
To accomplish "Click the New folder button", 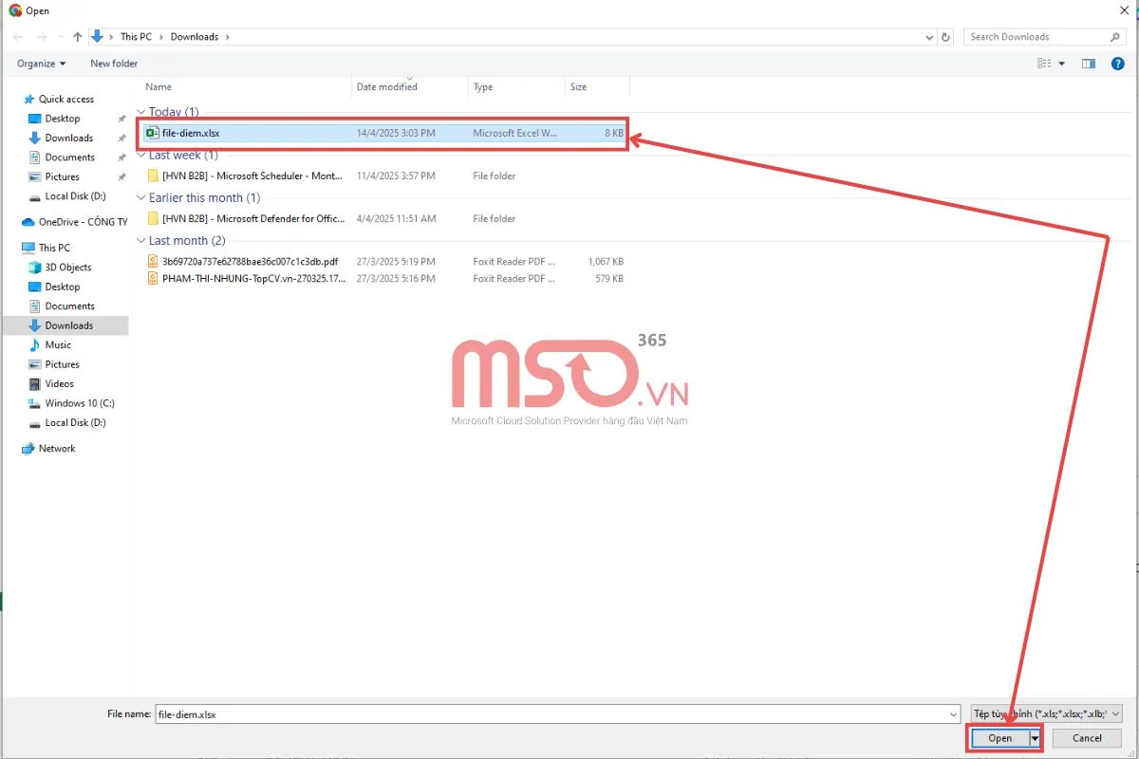I will coord(114,64).
